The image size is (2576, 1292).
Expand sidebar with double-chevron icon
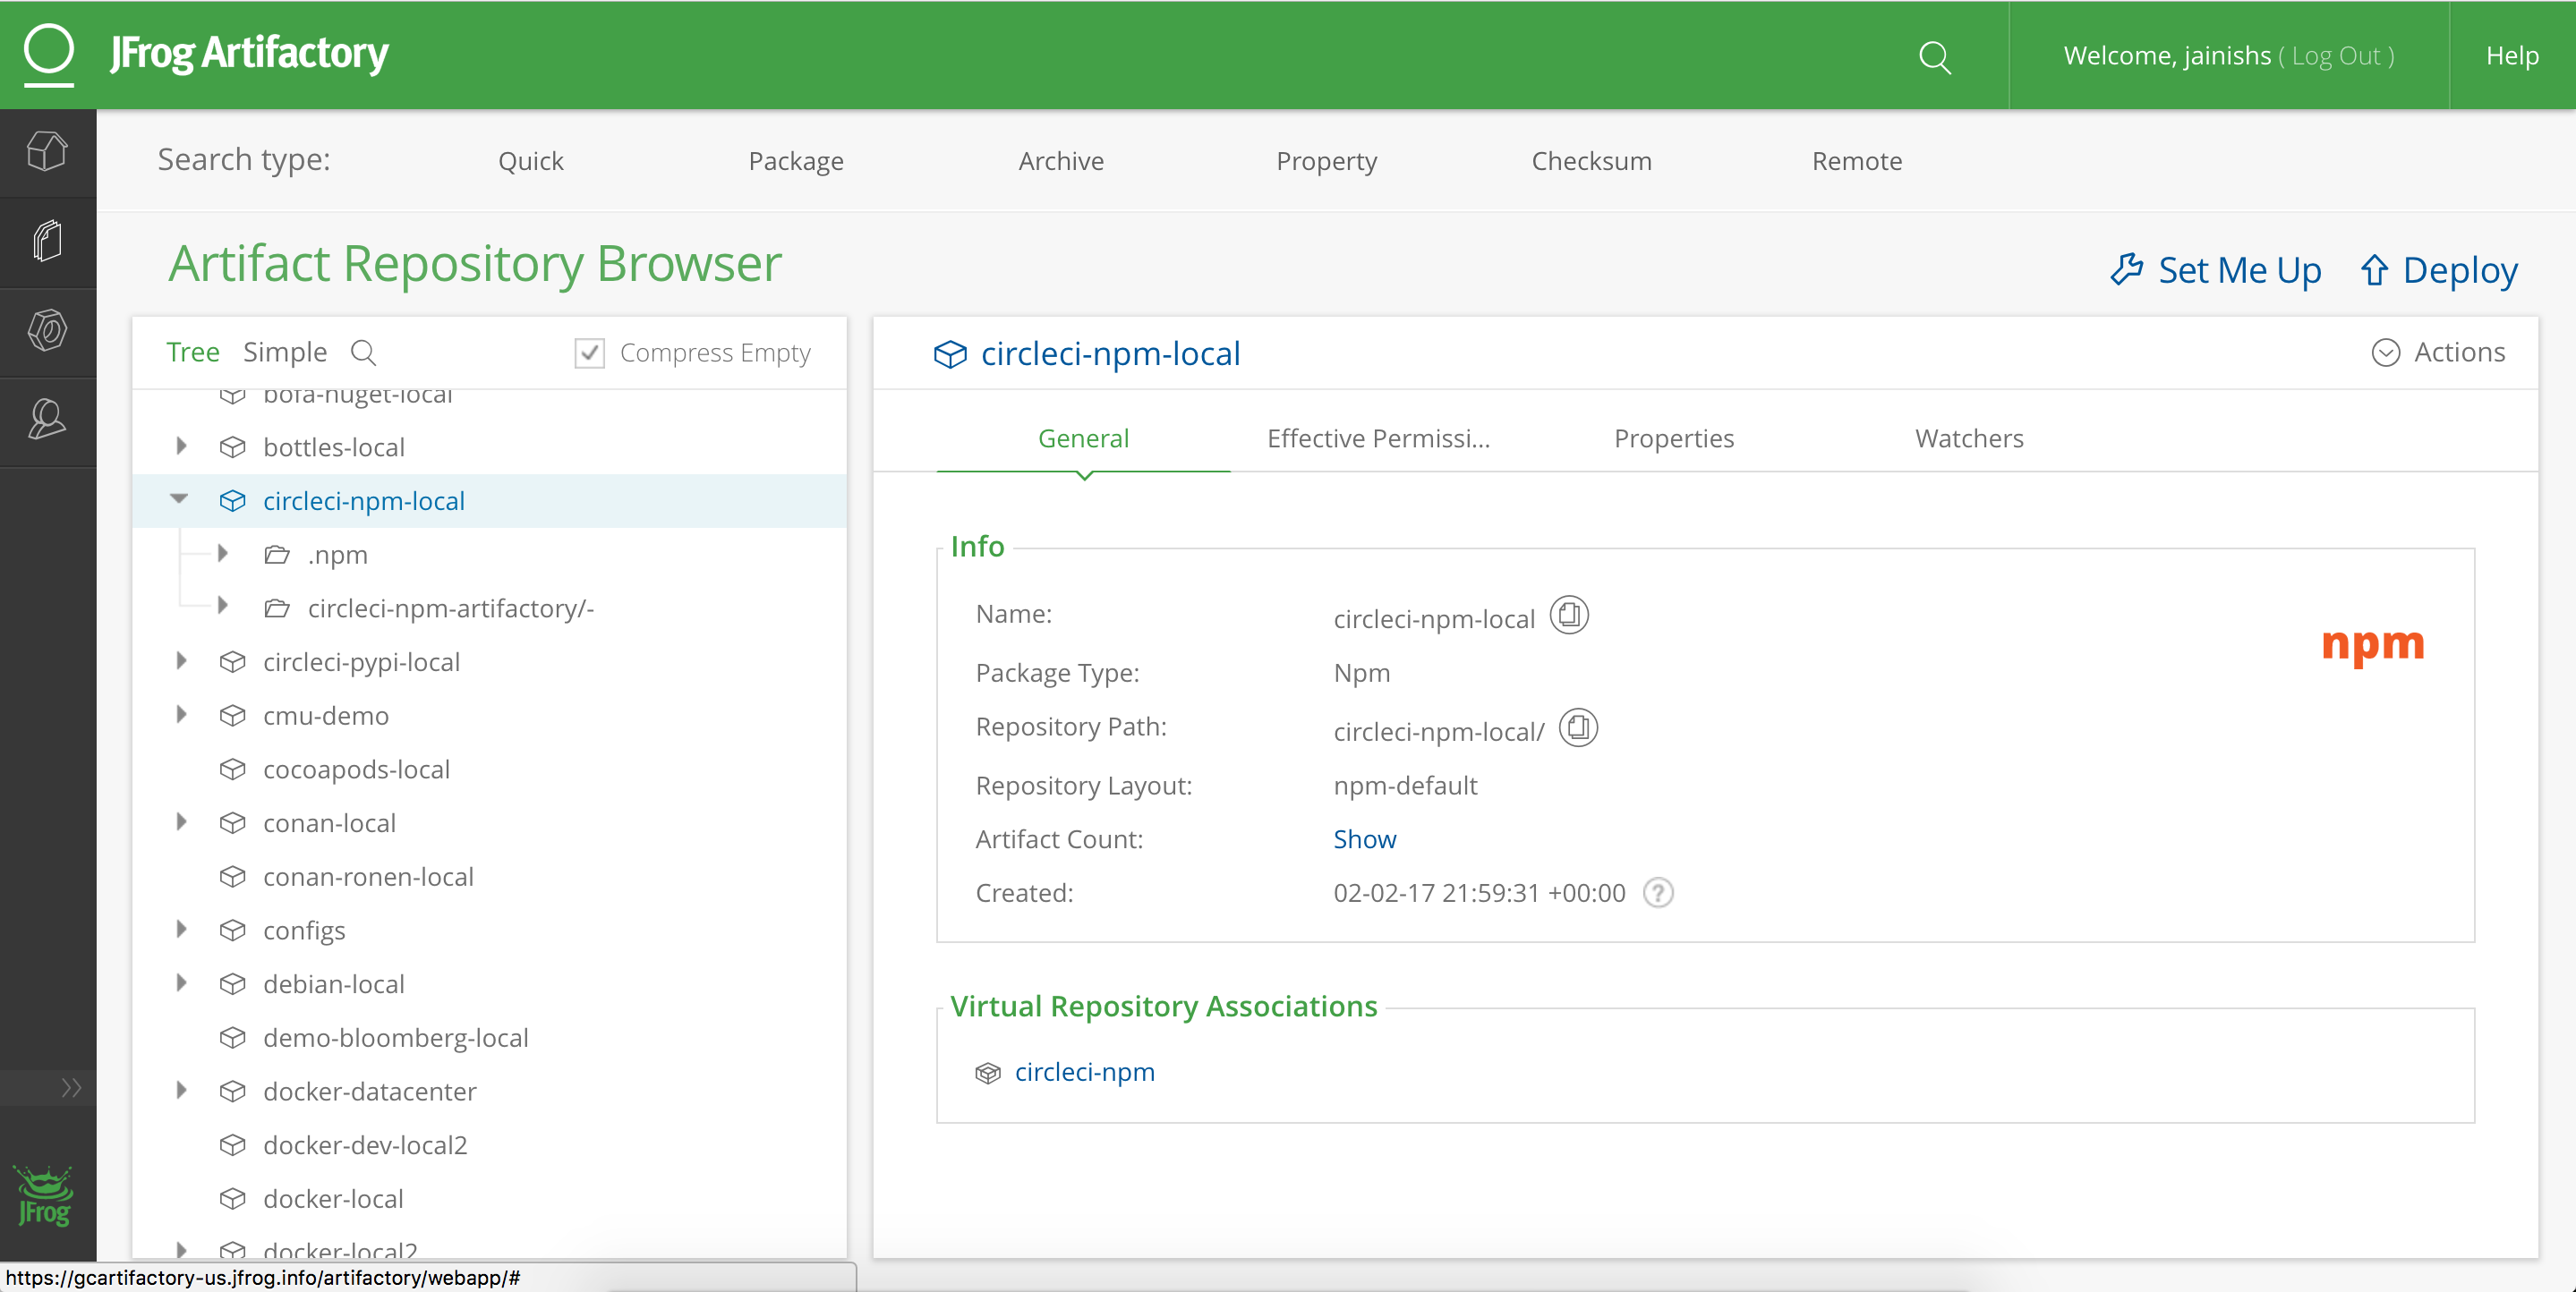(70, 1087)
